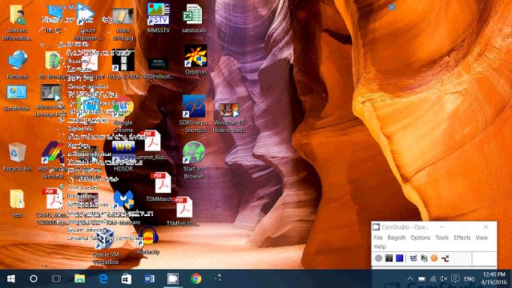Screen dimensions: 512x288
Task: Open File Explorer from the taskbar
Action: pos(79,278)
